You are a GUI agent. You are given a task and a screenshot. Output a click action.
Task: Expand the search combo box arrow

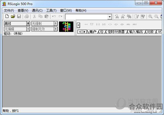[x=110, y=17]
